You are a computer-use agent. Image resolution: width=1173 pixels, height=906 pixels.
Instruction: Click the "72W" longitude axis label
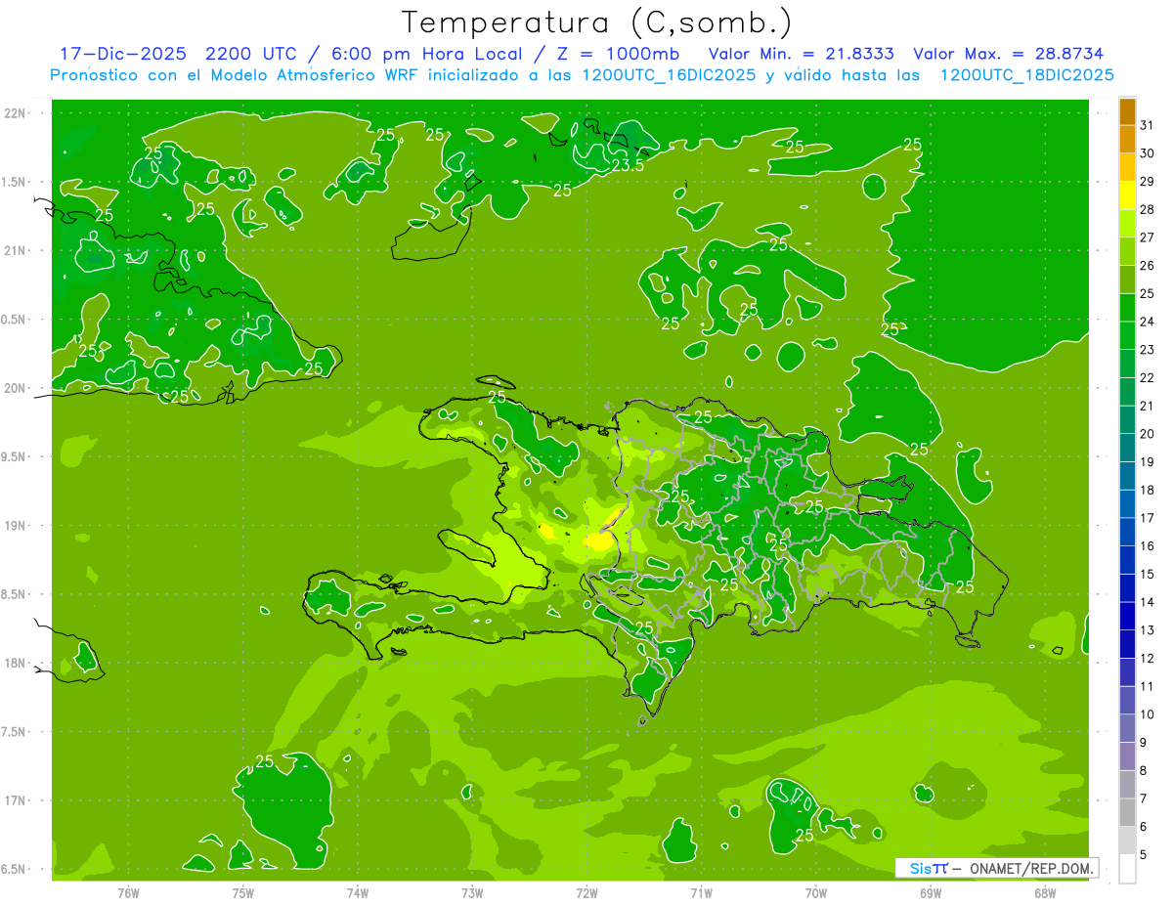[586, 893]
